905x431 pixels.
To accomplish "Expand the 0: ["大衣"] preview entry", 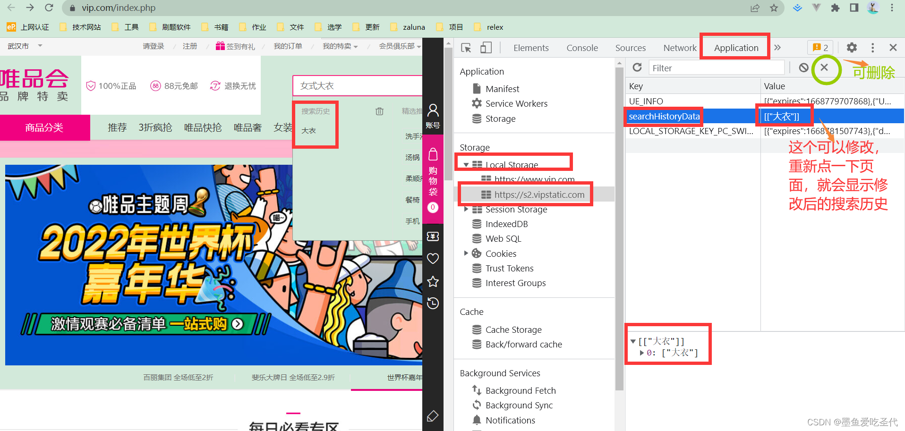I will click(x=641, y=353).
